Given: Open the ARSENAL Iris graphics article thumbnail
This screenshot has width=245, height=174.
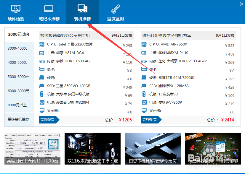Looking at the screenshot, I should [x=213, y=149].
